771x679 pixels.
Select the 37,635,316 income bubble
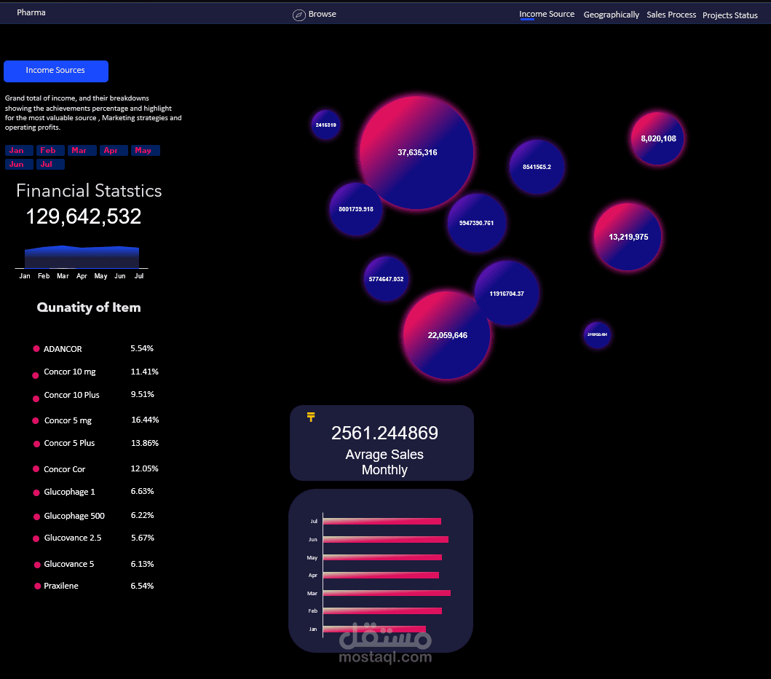coord(416,152)
